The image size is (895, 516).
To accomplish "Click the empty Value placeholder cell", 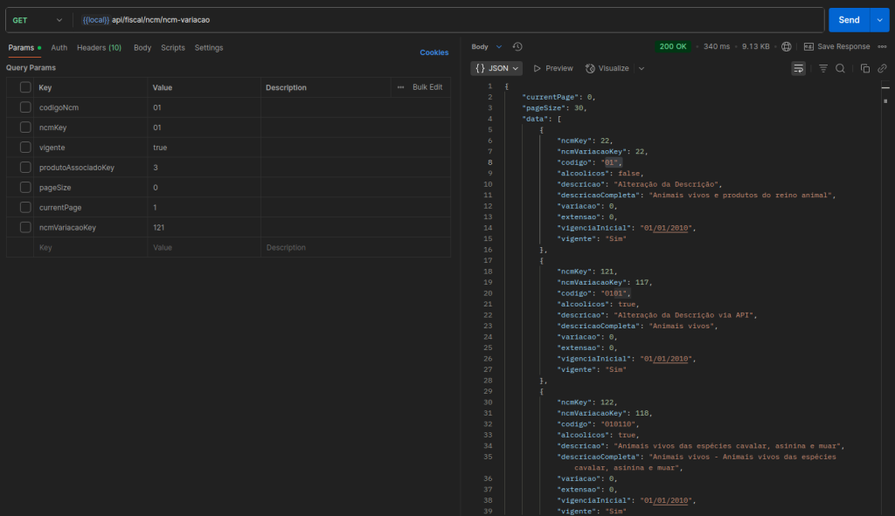I will point(204,247).
